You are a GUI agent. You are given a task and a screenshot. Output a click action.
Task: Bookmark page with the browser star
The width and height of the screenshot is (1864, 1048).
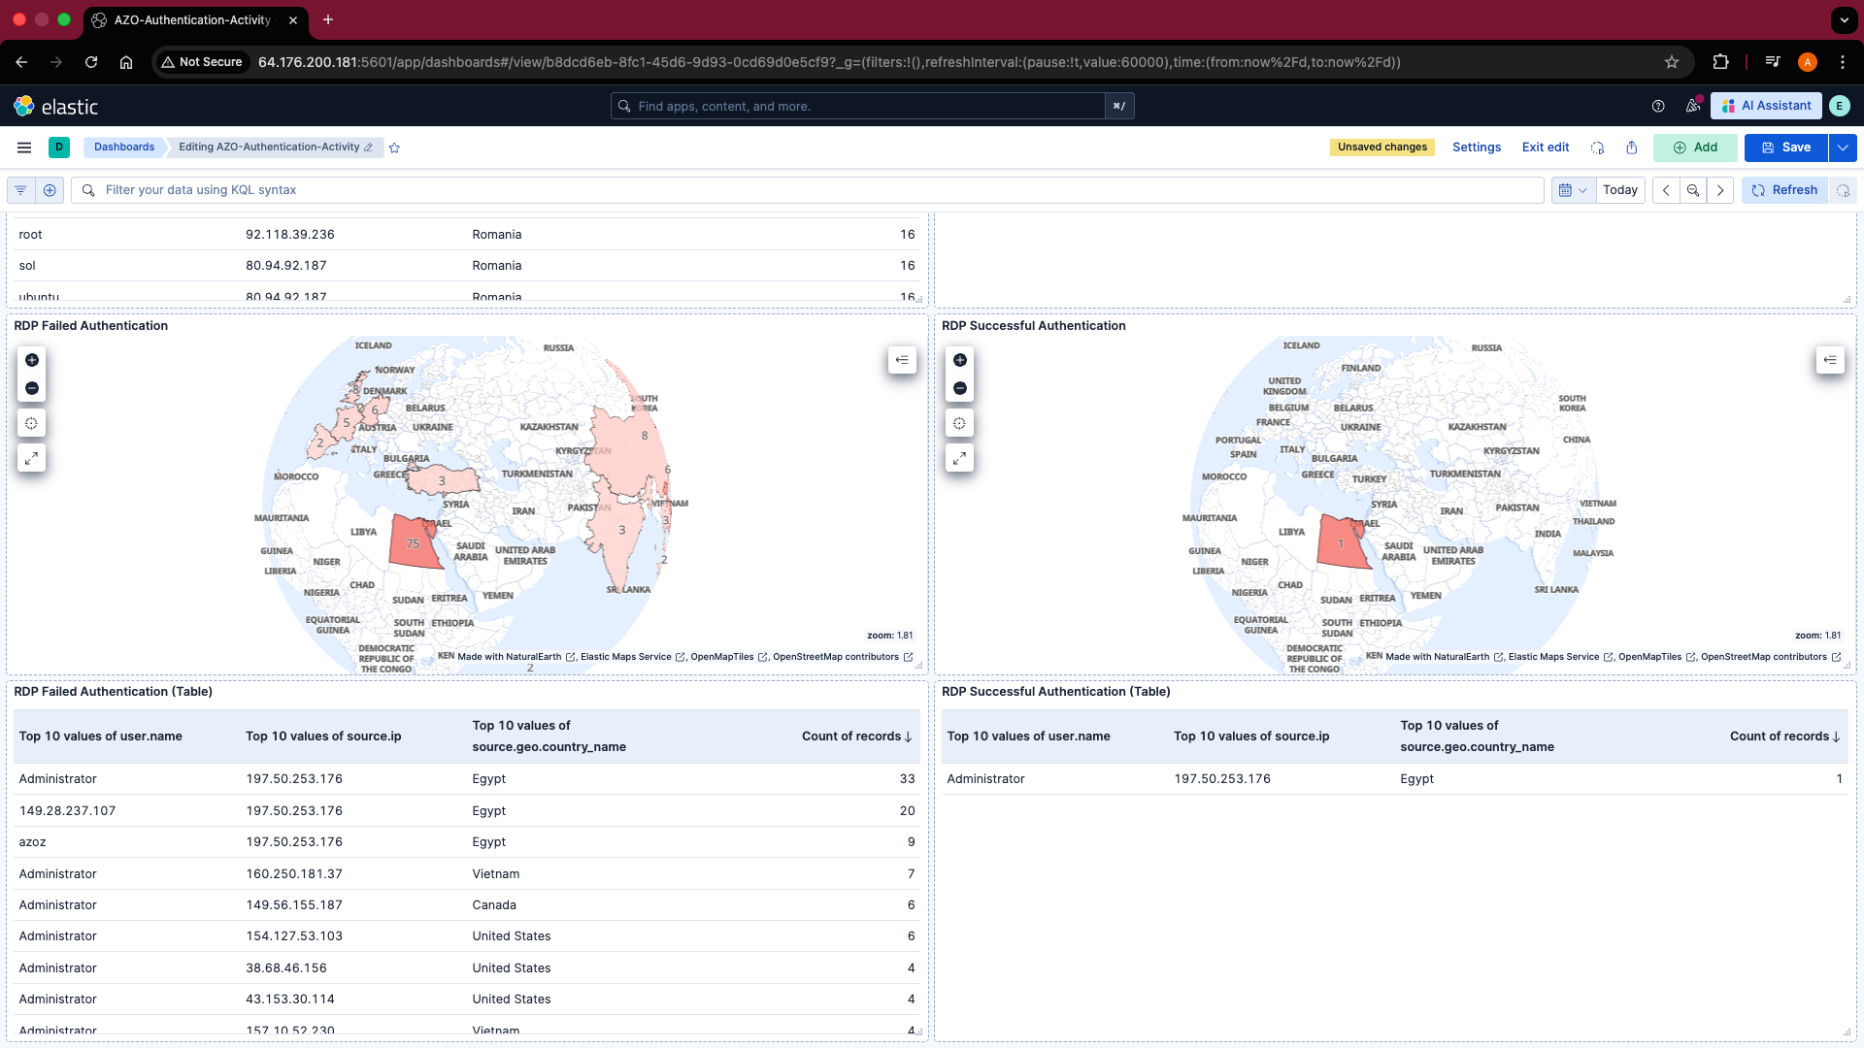coord(1672,62)
